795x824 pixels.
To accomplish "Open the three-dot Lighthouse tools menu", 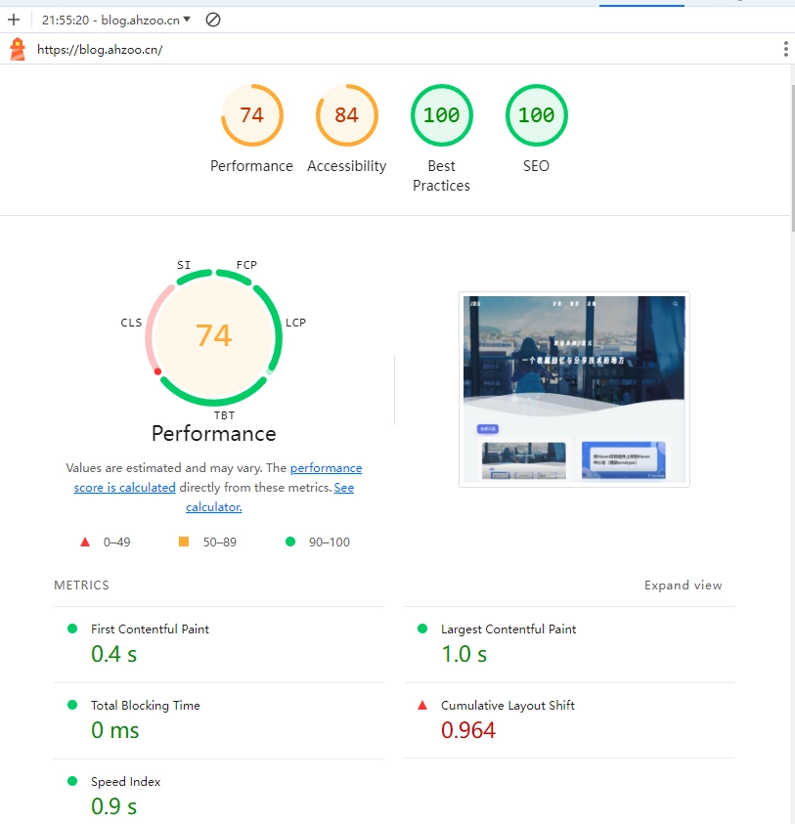I will [x=785, y=49].
